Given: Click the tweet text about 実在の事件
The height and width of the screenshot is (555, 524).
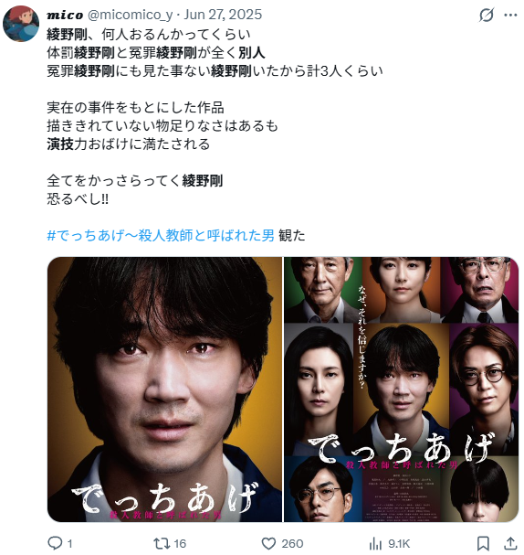Looking at the screenshot, I should click(135, 107).
